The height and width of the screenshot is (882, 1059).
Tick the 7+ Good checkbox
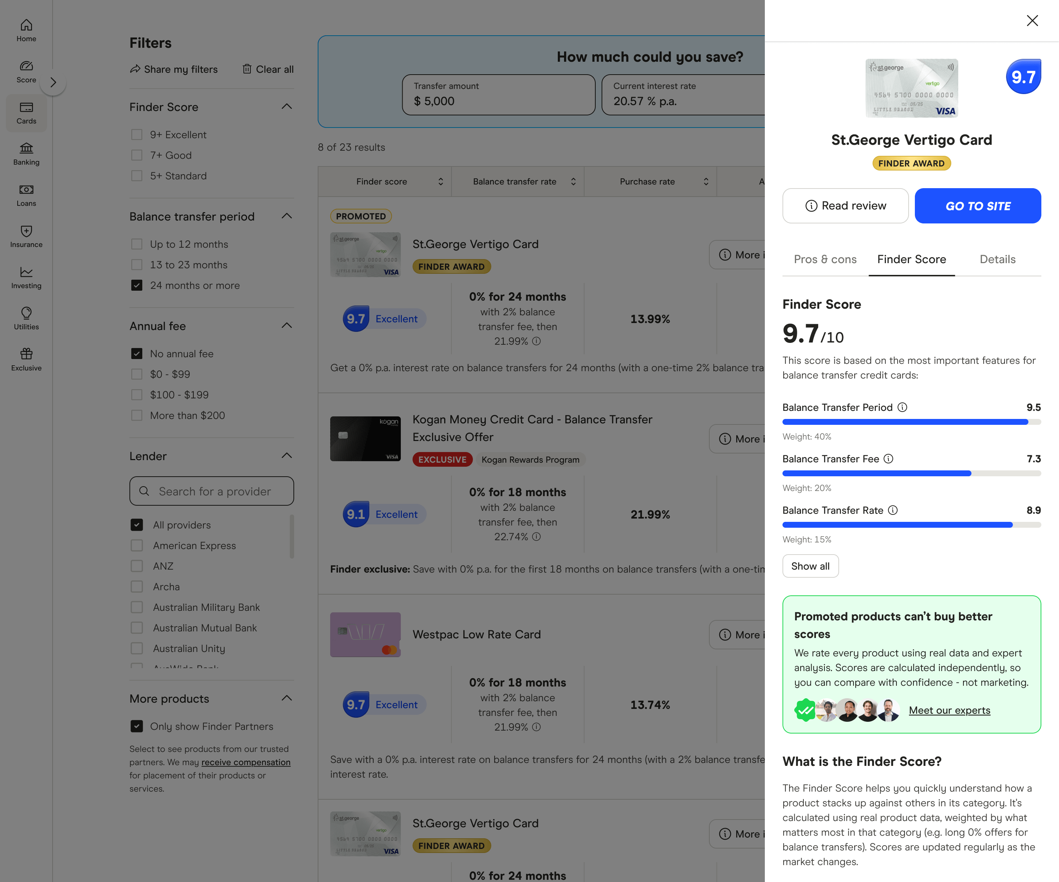pyautogui.click(x=137, y=155)
